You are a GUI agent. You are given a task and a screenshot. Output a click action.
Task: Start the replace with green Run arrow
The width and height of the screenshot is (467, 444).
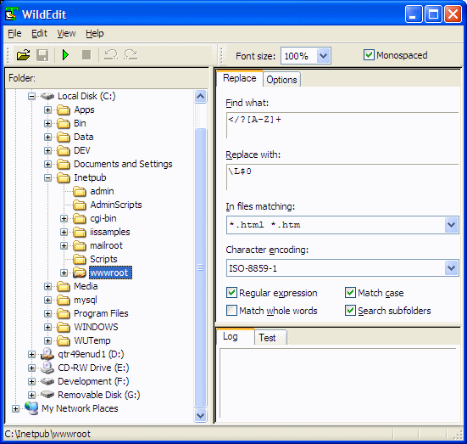pos(65,55)
